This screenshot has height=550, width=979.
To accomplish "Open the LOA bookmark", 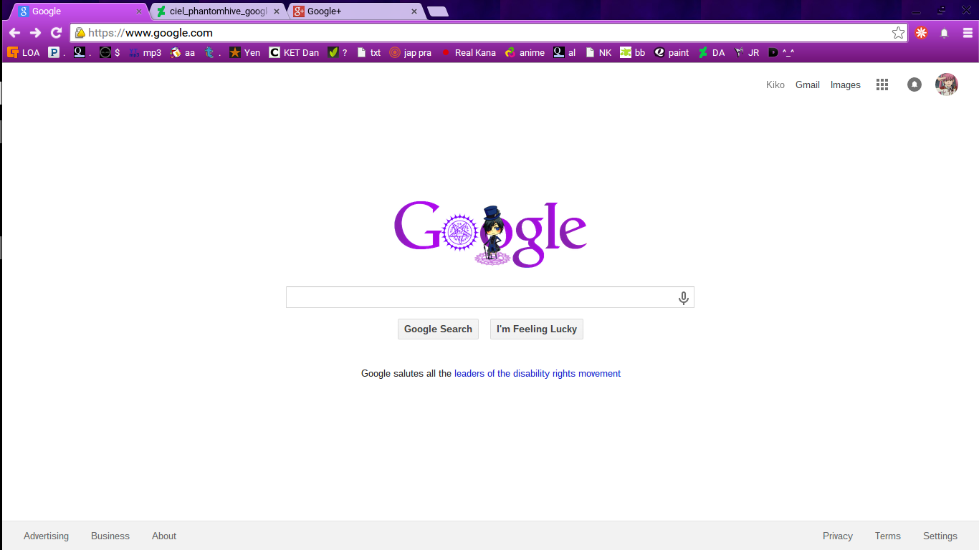I will (23, 52).
